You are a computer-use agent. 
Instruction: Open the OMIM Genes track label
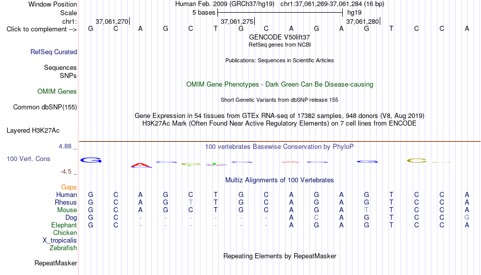57,92
